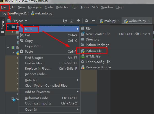Screen dimensions: 154x114
Task: Select Optimize Imports menu entry
Action: point(49,103)
